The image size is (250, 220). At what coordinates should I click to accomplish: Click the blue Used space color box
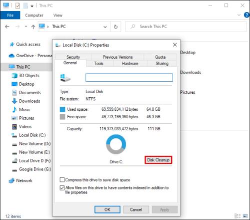tap(62, 109)
